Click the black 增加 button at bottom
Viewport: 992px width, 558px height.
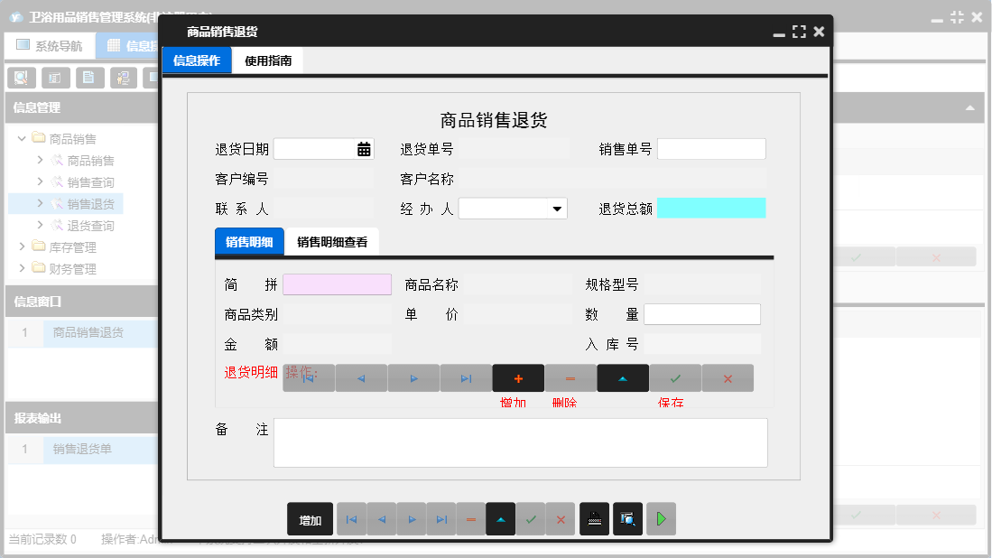pos(311,519)
